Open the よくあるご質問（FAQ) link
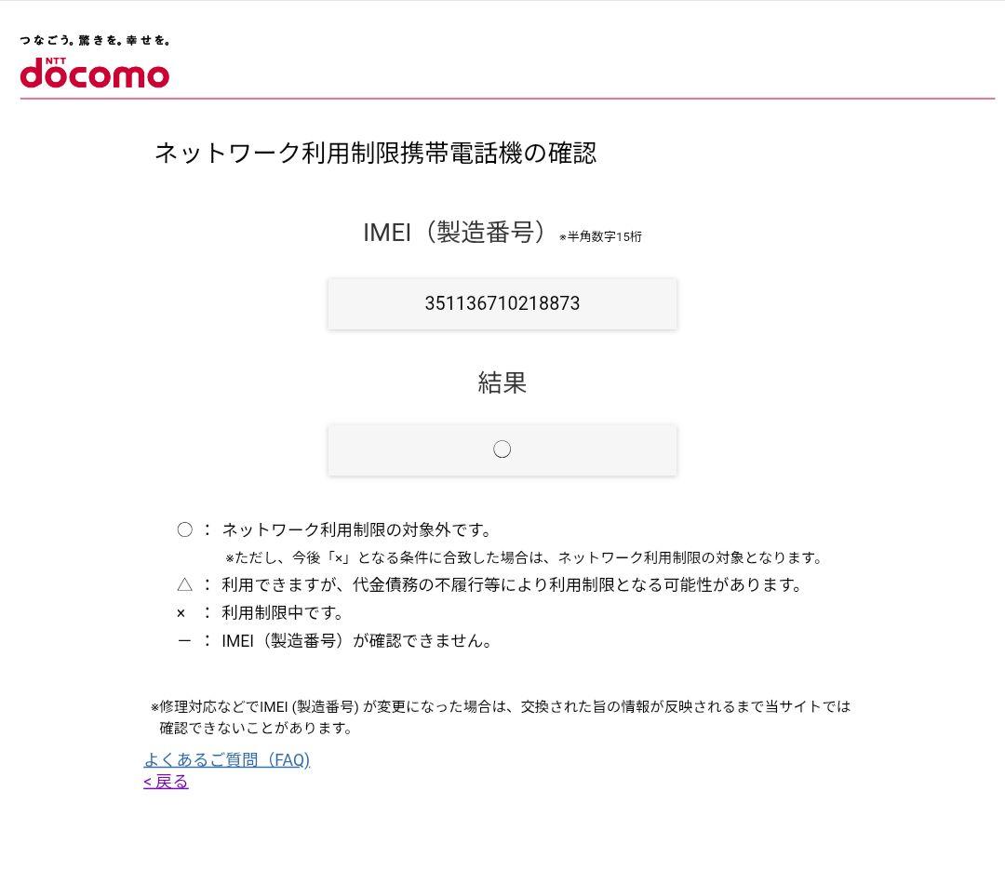The width and height of the screenshot is (1005, 871). point(227,760)
